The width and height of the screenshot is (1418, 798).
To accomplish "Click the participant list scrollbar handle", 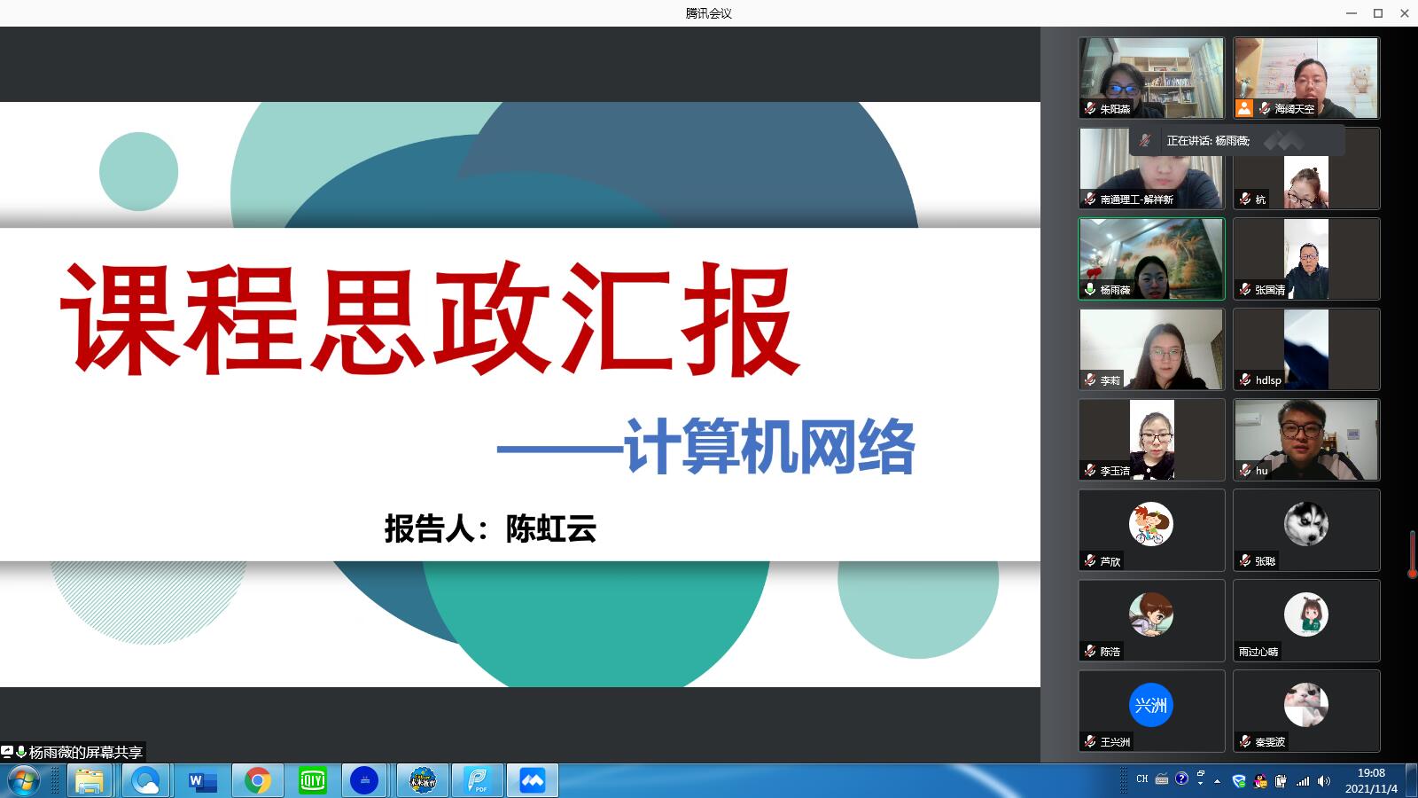I will point(1413,553).
